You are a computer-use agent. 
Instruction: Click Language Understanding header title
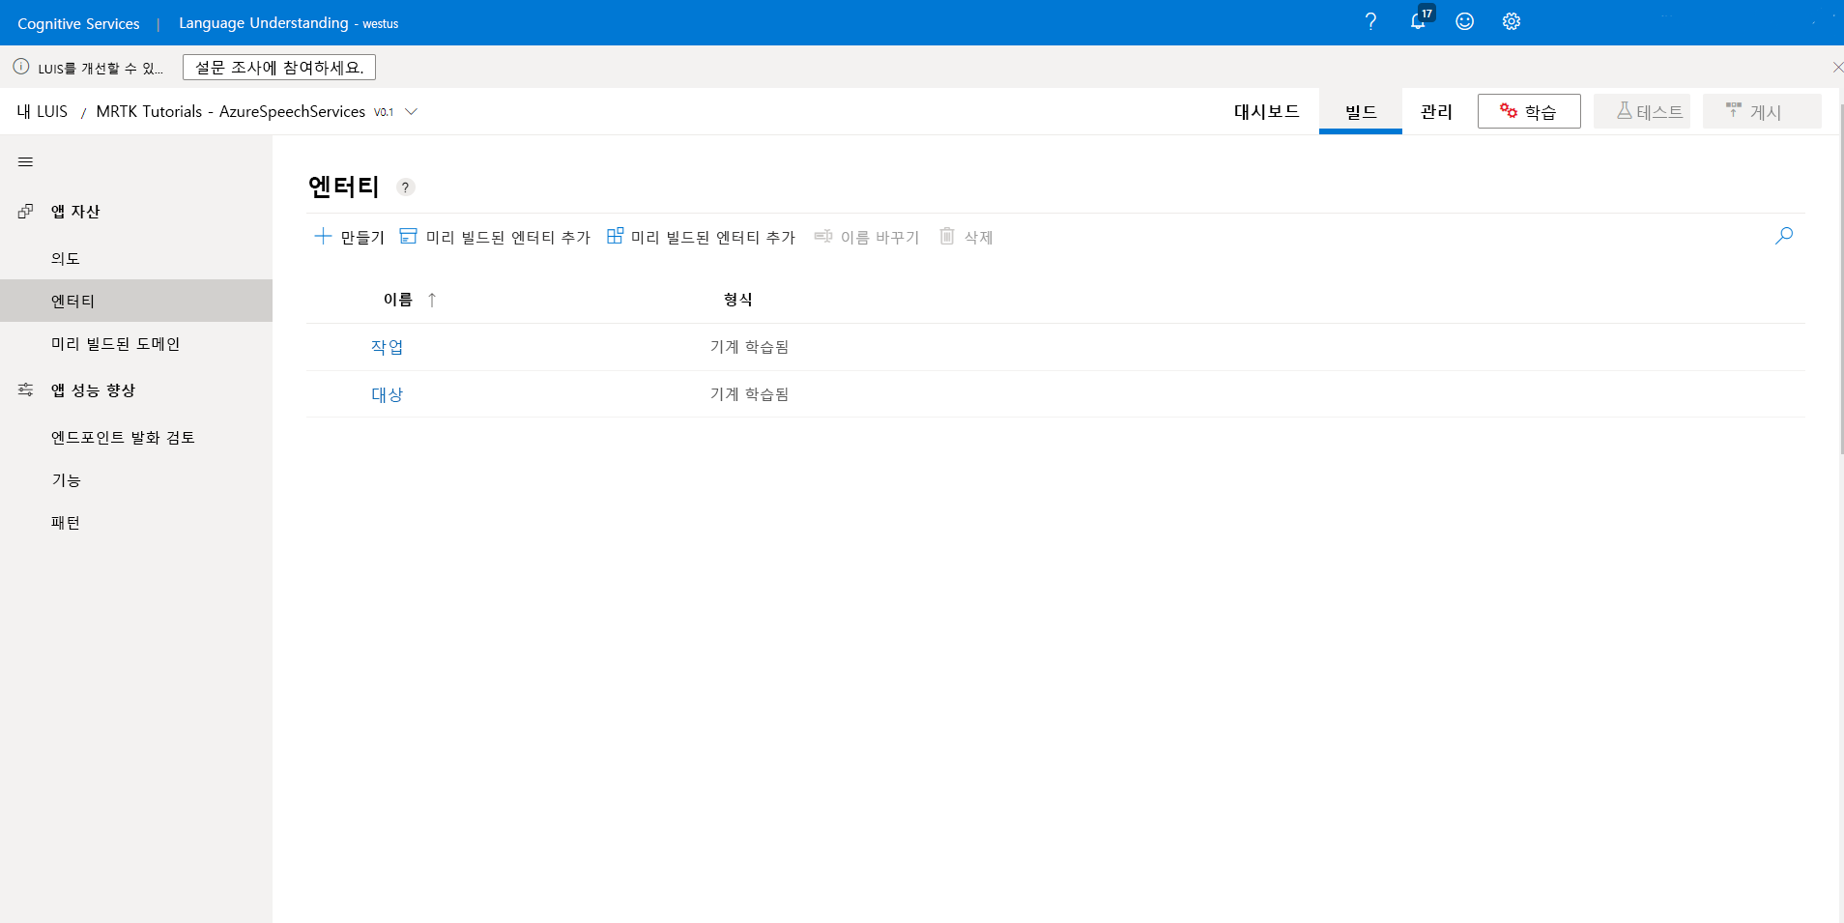point(263,22)
